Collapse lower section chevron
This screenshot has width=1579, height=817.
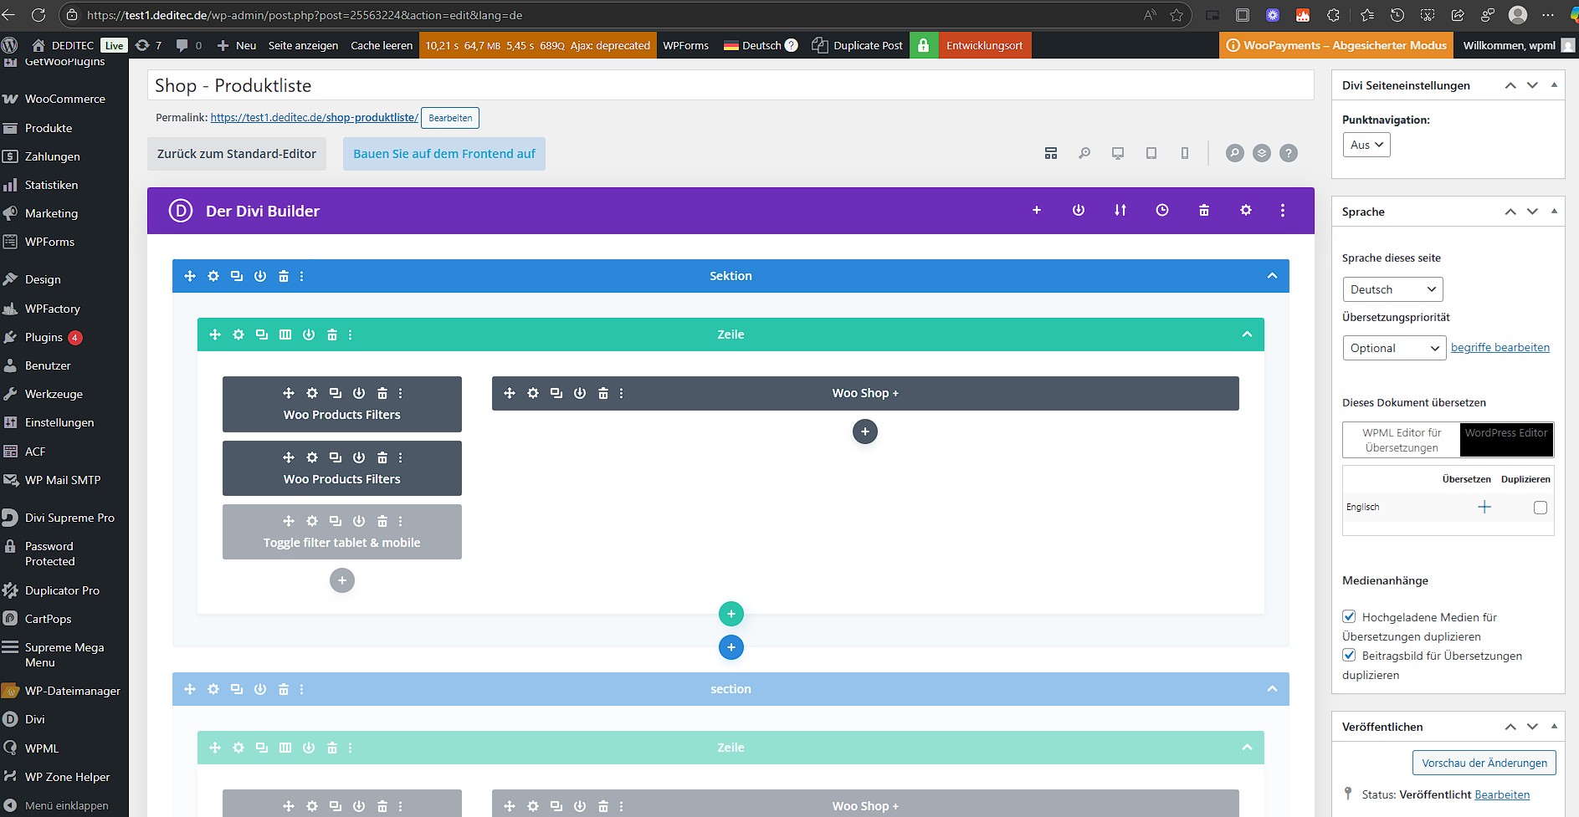[x=1272, y=689]
